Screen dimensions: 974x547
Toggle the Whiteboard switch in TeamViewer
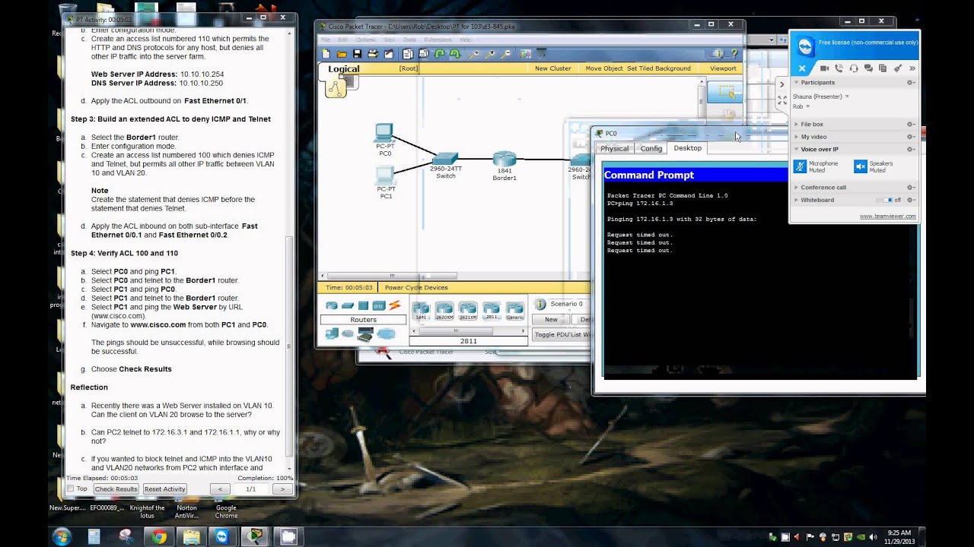(x=884, y=200)
